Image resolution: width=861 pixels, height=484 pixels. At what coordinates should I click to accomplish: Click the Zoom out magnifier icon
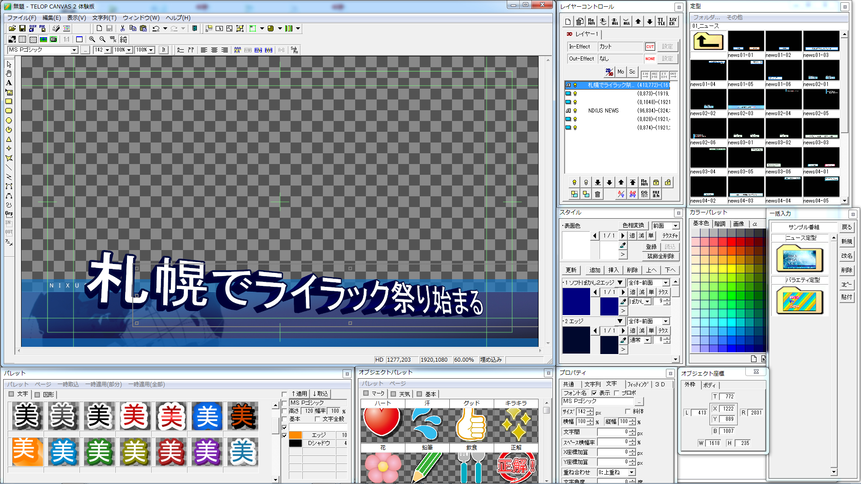click(102, 39)
